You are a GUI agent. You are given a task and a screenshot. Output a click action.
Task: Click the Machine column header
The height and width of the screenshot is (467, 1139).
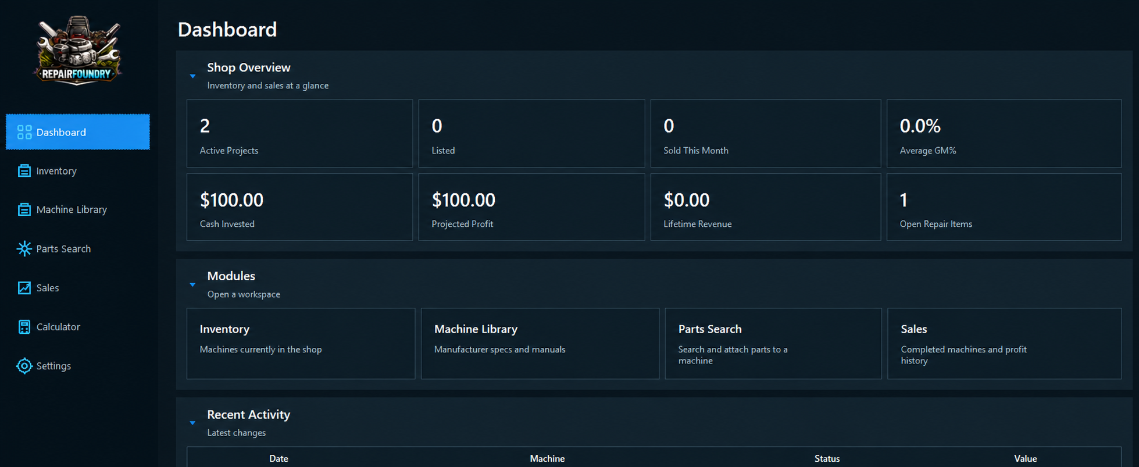pyautogui.click(x=547, y=458)
